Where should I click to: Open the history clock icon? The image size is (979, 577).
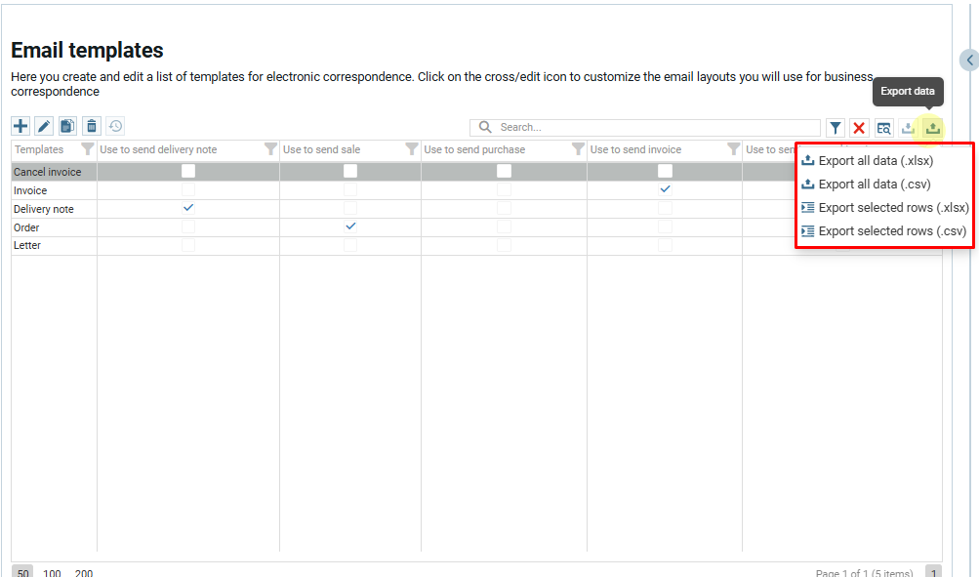[x=115, y=126]
